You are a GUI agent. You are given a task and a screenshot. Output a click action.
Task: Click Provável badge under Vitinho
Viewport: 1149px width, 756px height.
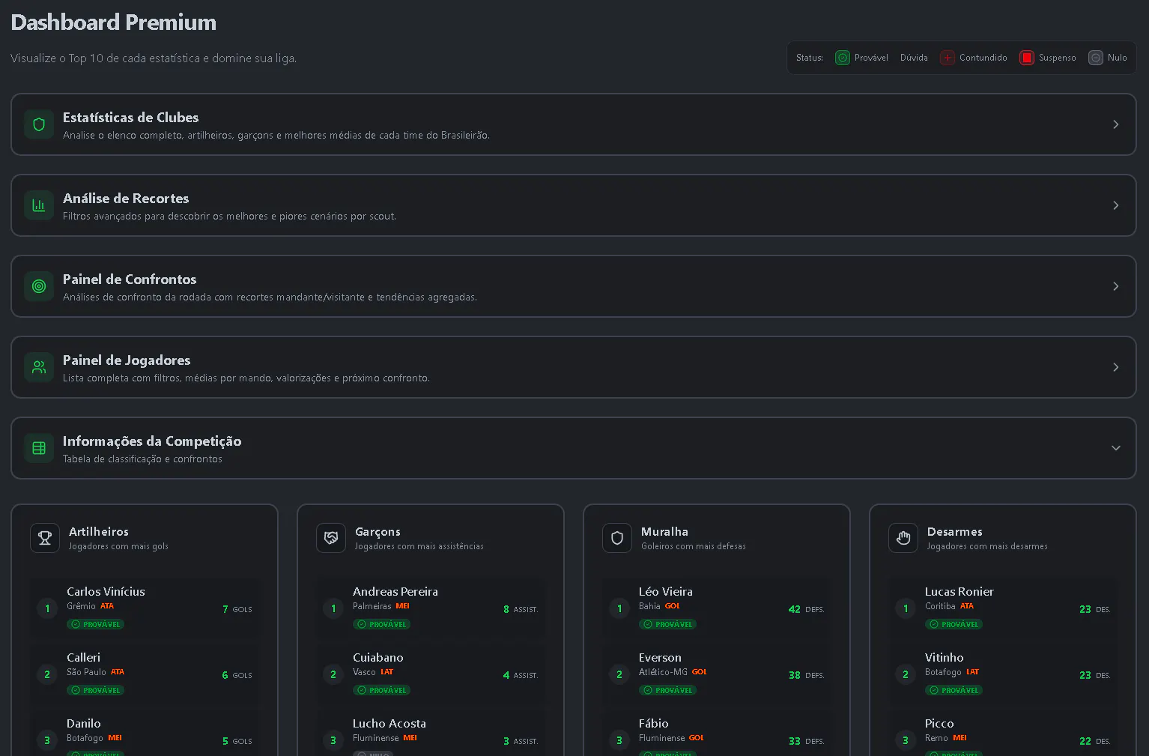click(954, 690)
